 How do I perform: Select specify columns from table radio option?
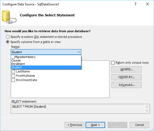(x=8, y=42)
